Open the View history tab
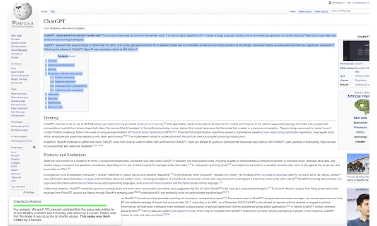The image size is (377, 226). coord(321,12)
